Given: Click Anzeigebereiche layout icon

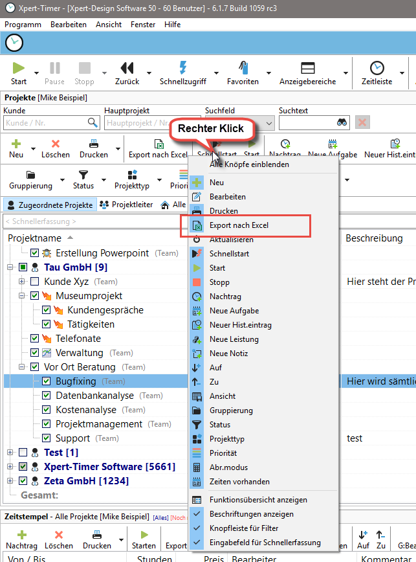Looking at the screenshot, I should [x=307, y=68].
